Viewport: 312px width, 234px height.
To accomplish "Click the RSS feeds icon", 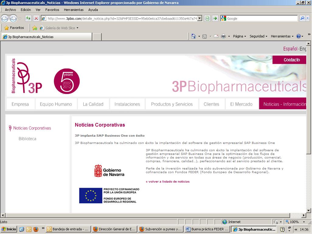I will tap(205, 37).
